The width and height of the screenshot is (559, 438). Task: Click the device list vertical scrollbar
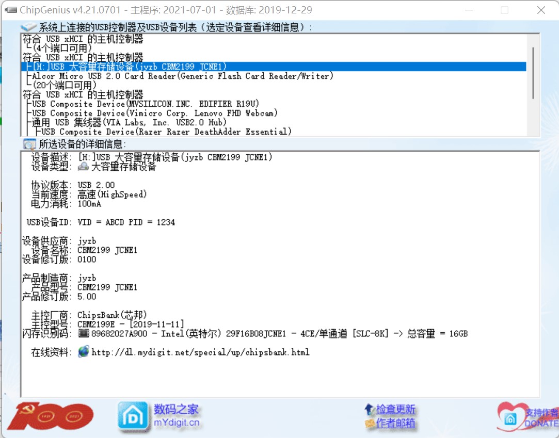(533, 72)
